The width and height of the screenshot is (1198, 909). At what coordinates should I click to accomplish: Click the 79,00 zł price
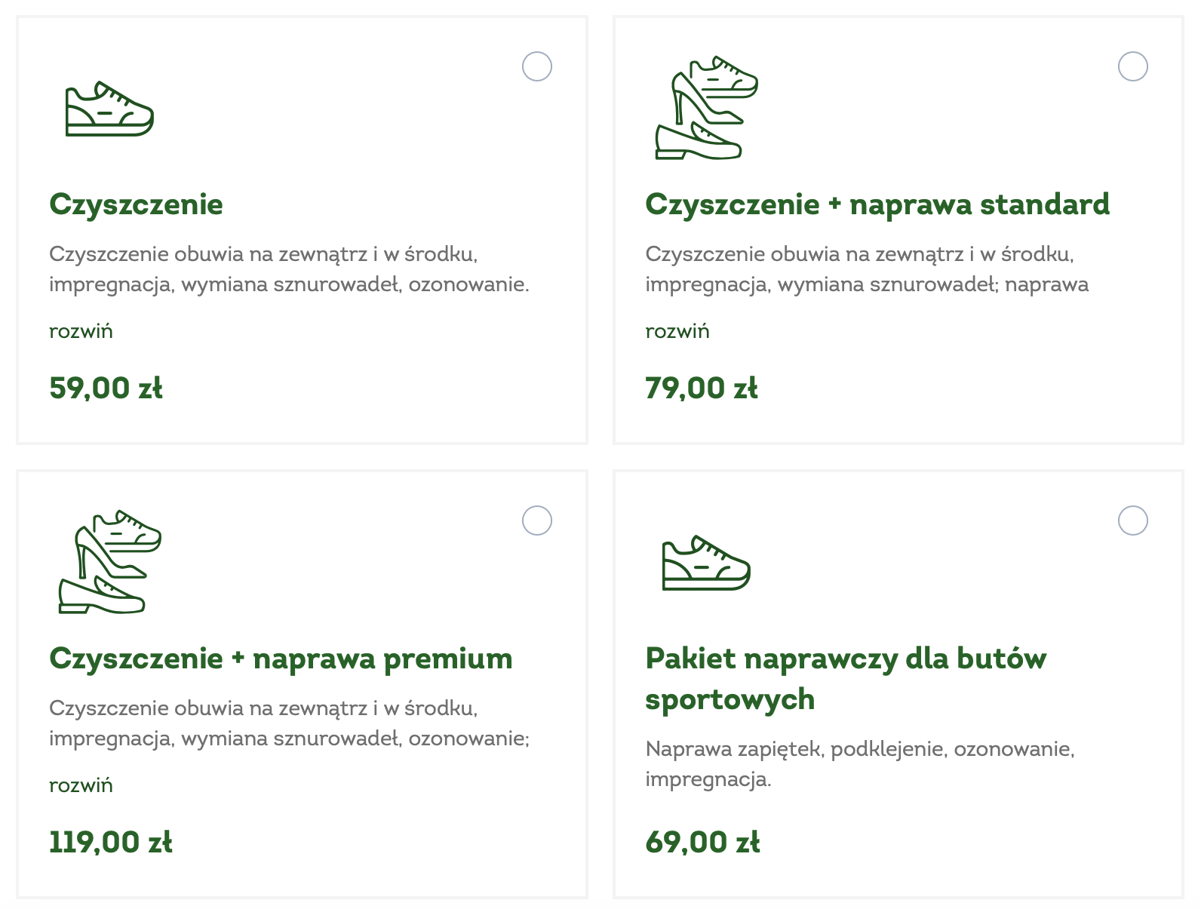(702, 388)
